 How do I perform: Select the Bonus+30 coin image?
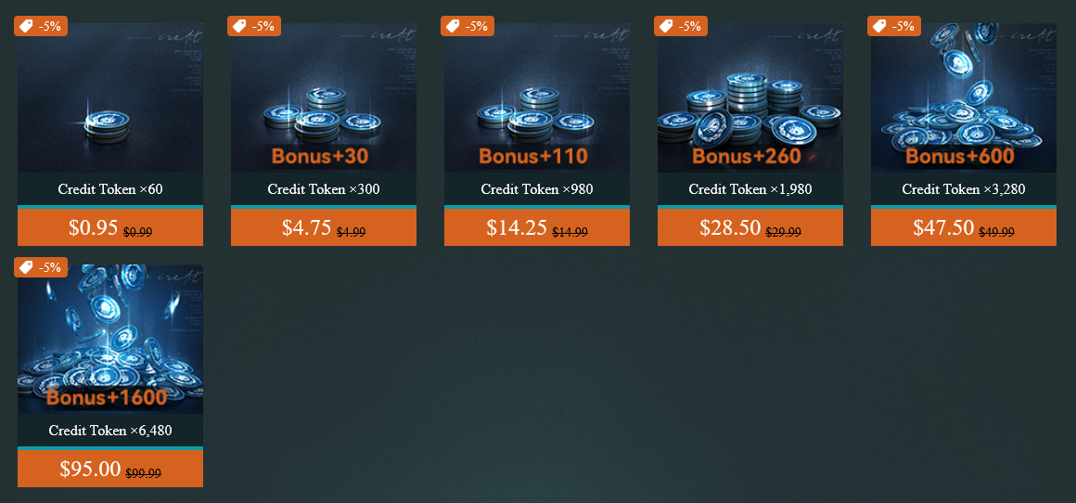(324, 98)
